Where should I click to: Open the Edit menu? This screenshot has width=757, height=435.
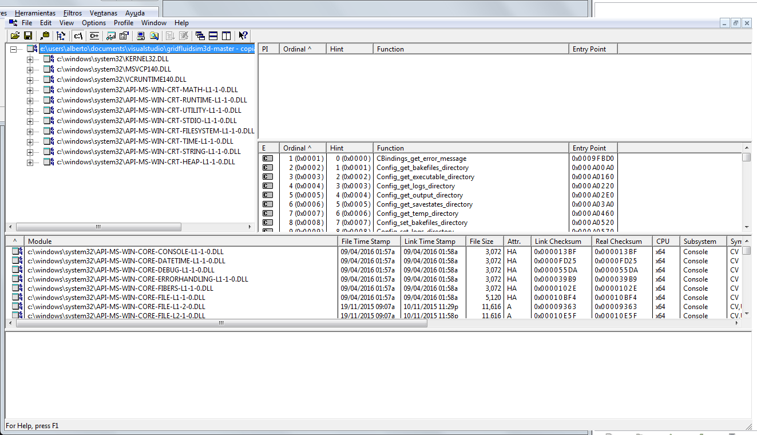click(46, 23)
